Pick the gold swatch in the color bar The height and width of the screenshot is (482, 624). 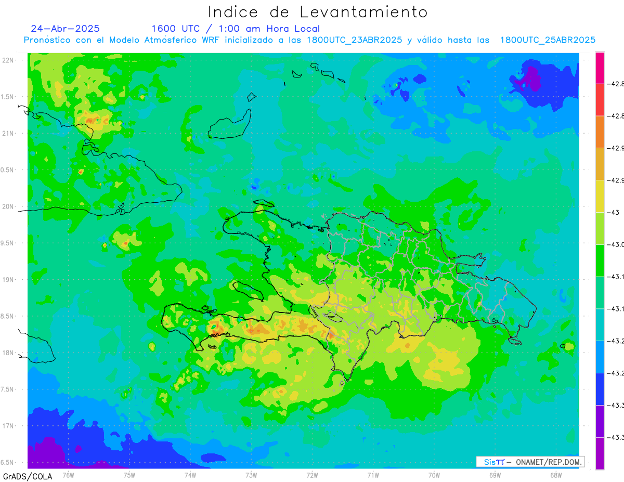point(600,164)
